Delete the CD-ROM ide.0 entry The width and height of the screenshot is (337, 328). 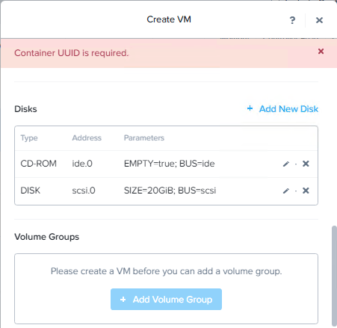point(306,164)
